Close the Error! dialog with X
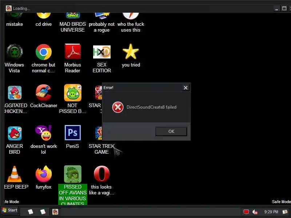 click(186, 88)
